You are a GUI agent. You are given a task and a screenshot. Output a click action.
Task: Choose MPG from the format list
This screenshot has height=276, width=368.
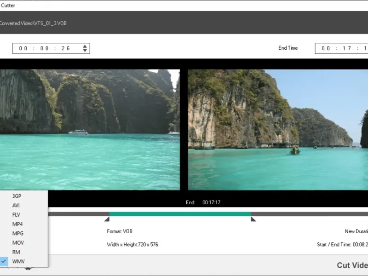tap(18, 234)
